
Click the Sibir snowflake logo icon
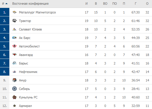tap(14, 89)
